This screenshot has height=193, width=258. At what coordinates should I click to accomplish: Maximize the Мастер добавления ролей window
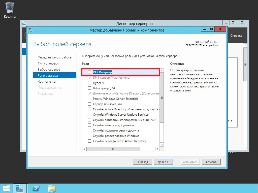click(211, 29)
